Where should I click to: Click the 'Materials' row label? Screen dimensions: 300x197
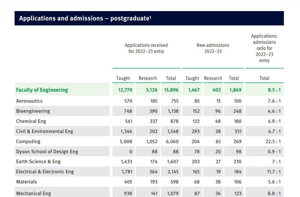26,182
